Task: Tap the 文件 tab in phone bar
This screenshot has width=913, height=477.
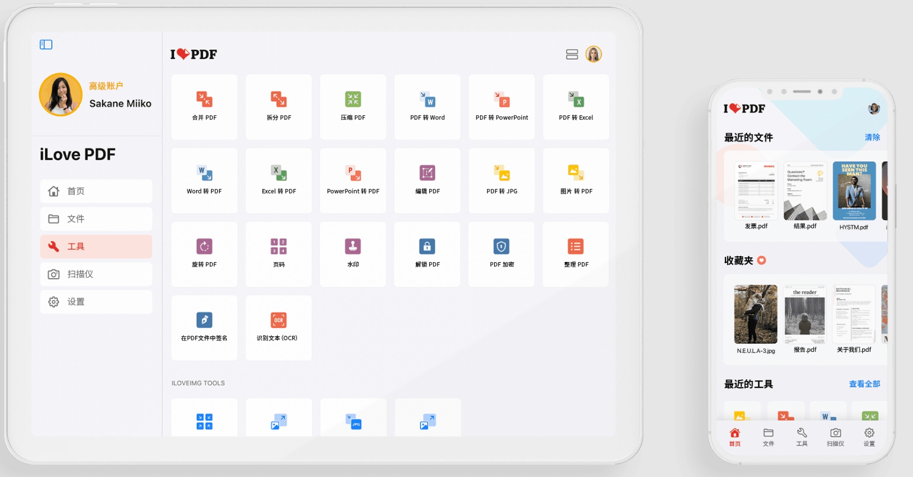Action: pos(768,437)
